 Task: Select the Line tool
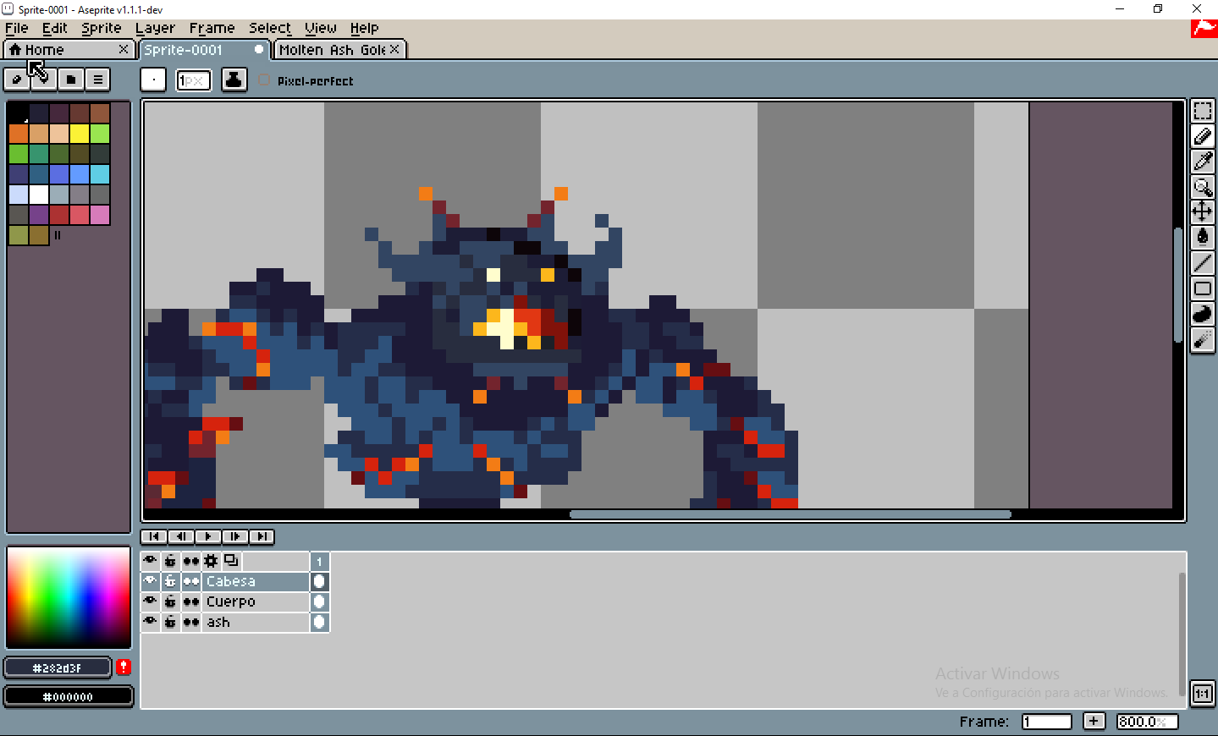click(x=1202, y=263)
